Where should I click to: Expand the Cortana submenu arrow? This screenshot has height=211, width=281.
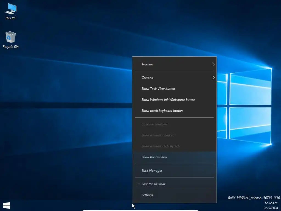click(x=213, y=78)
